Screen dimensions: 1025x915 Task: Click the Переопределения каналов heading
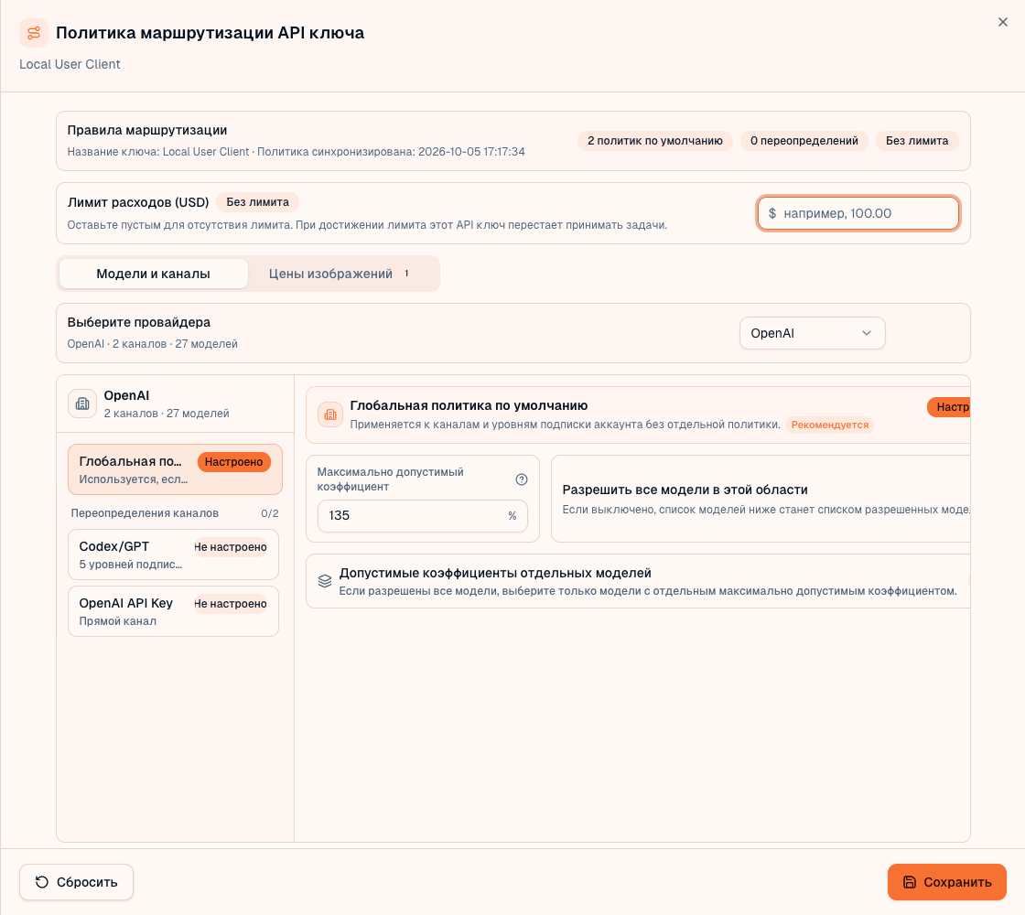pos(145,513)
